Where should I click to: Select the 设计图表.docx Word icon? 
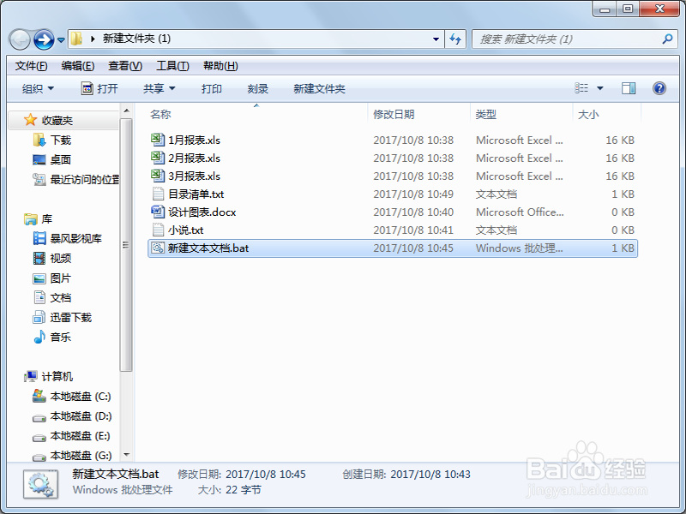[x=158, y=212]
